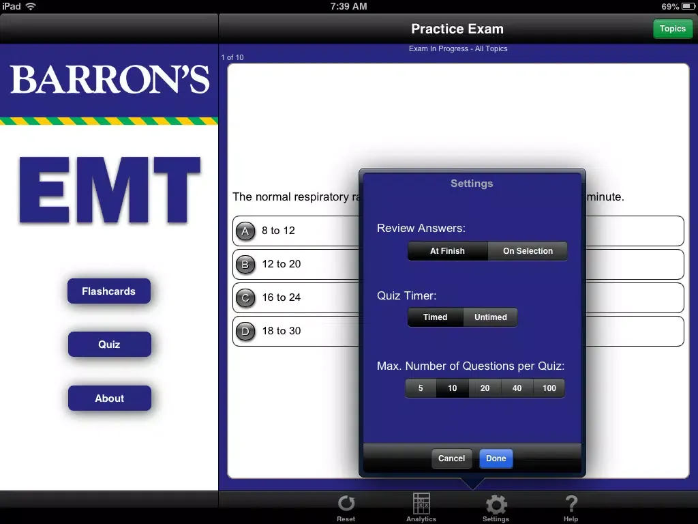Tap the battery indicator icon

point(688,6)
